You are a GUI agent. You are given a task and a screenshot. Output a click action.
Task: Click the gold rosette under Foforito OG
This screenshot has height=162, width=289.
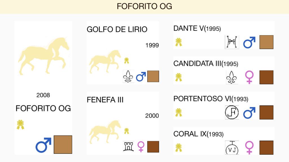pos(20,125)
